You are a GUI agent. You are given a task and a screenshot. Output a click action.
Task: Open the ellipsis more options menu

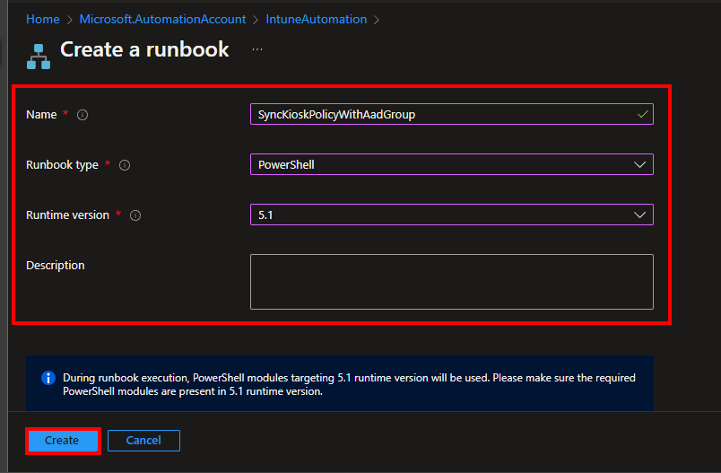coord(257,49)
